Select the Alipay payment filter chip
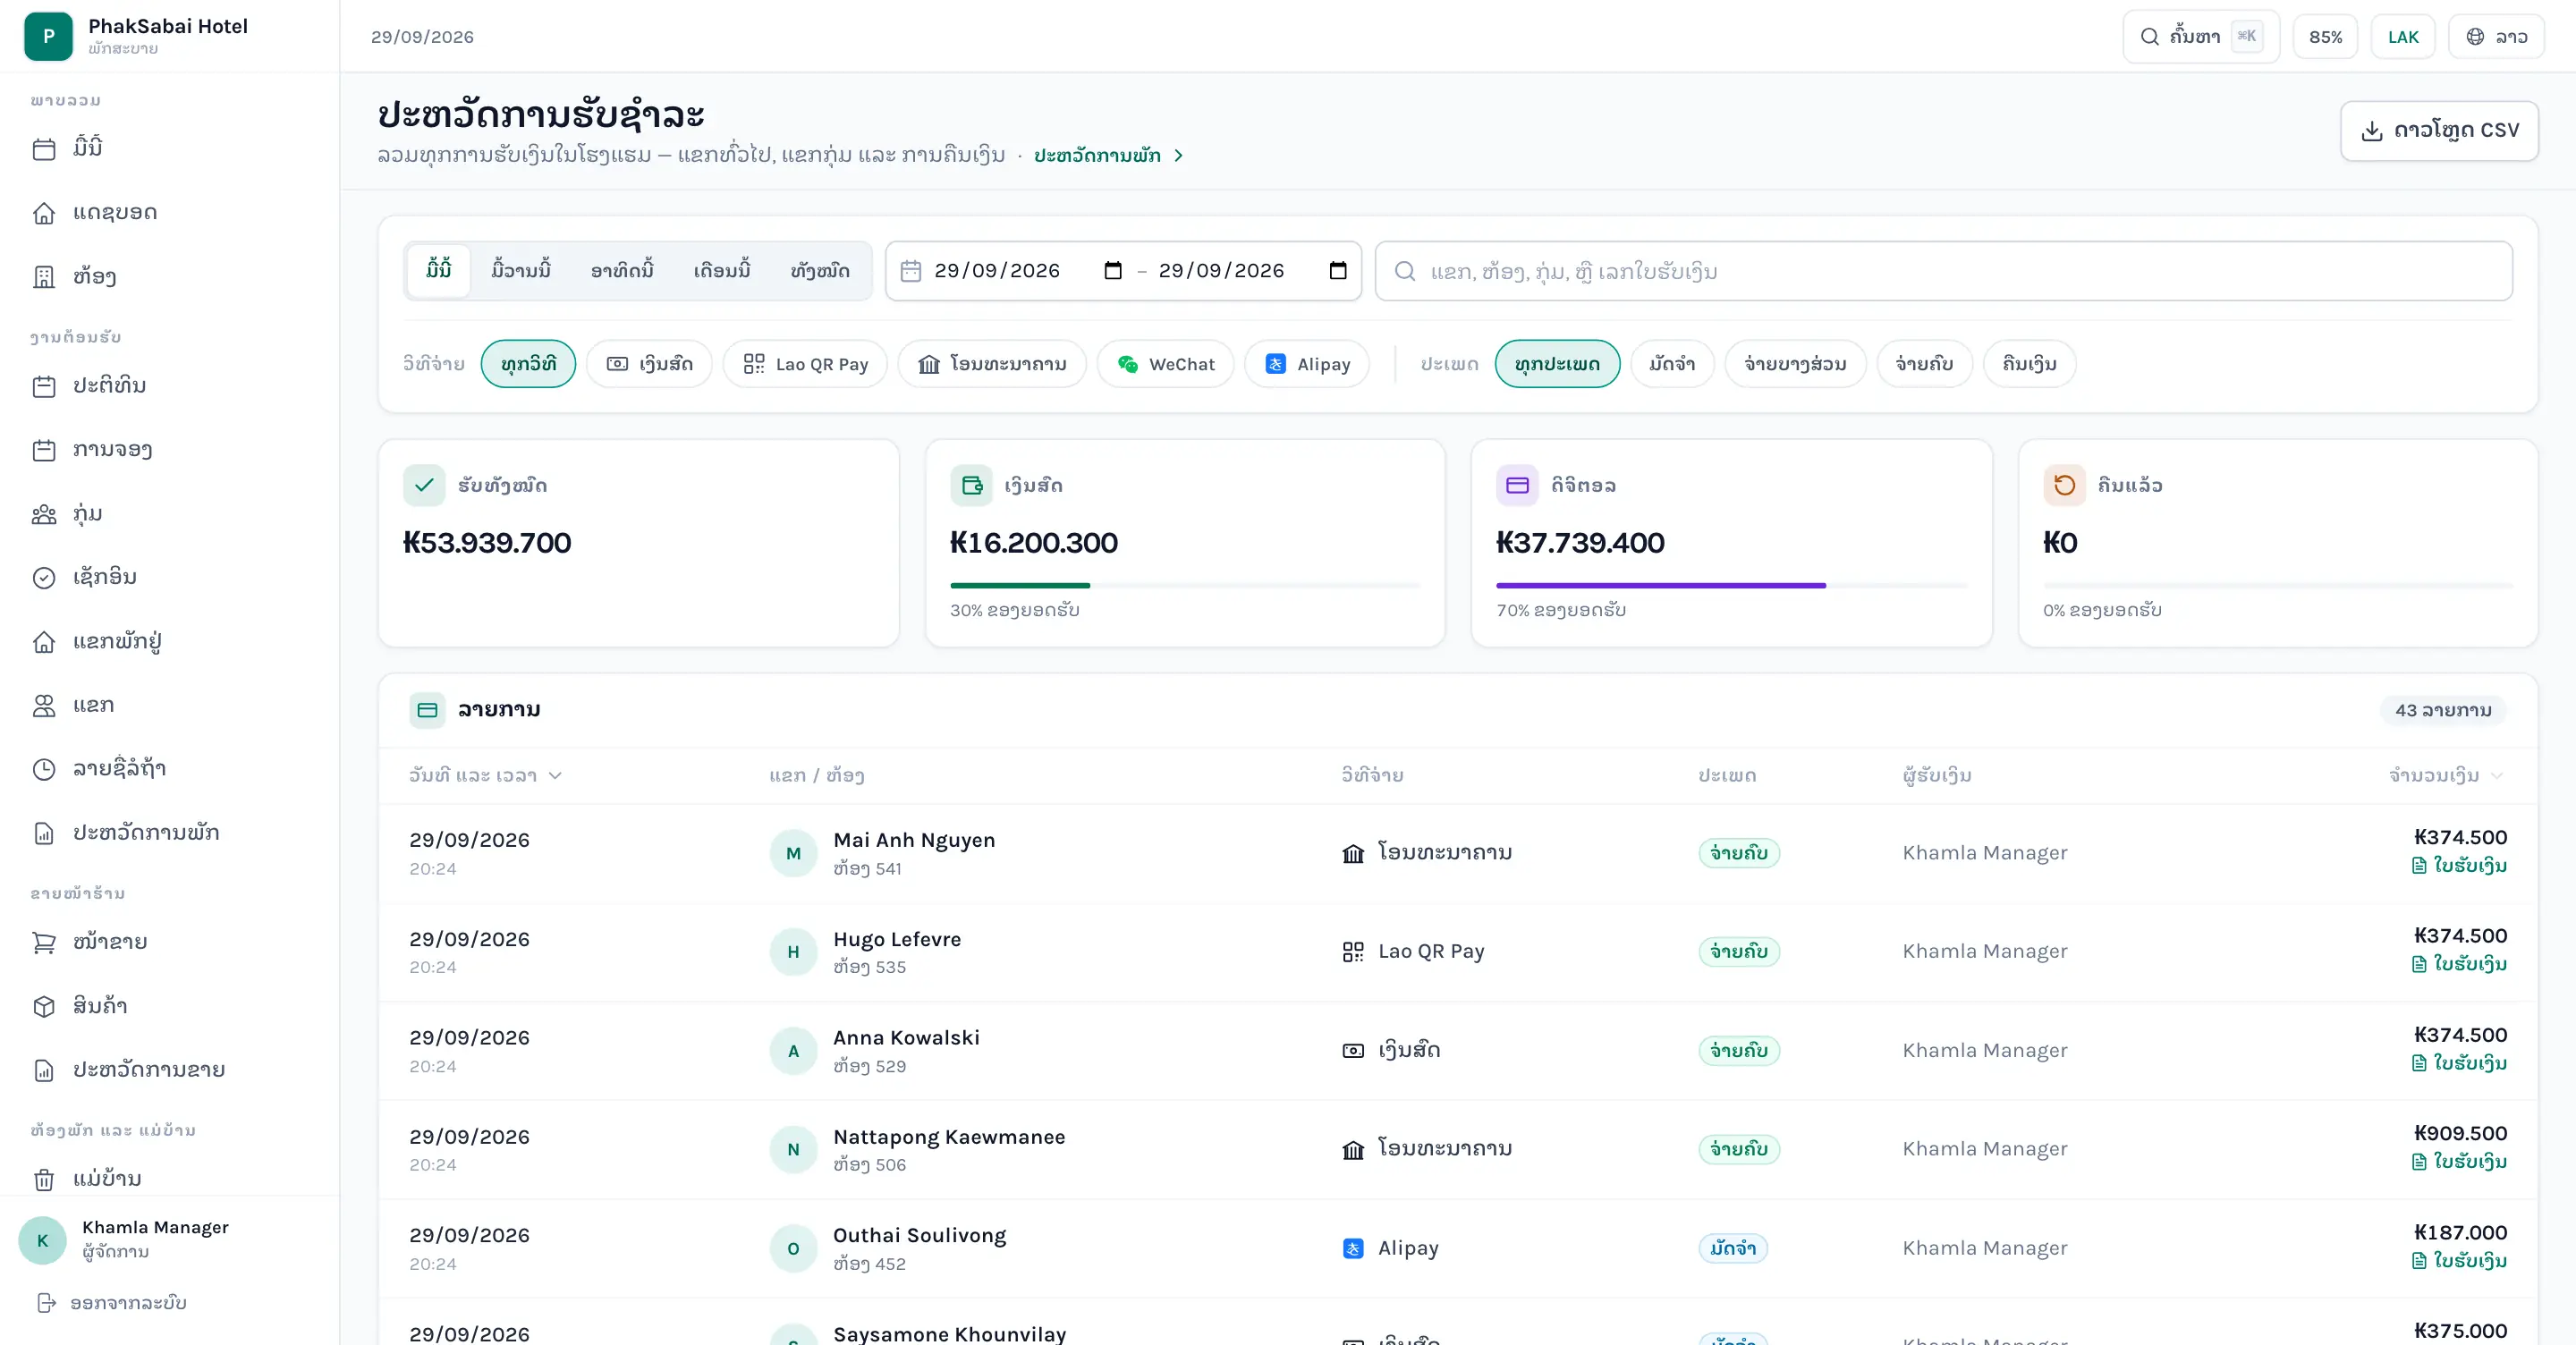The height and width of the screenshot is (1345, 2576). point(1307,364)
